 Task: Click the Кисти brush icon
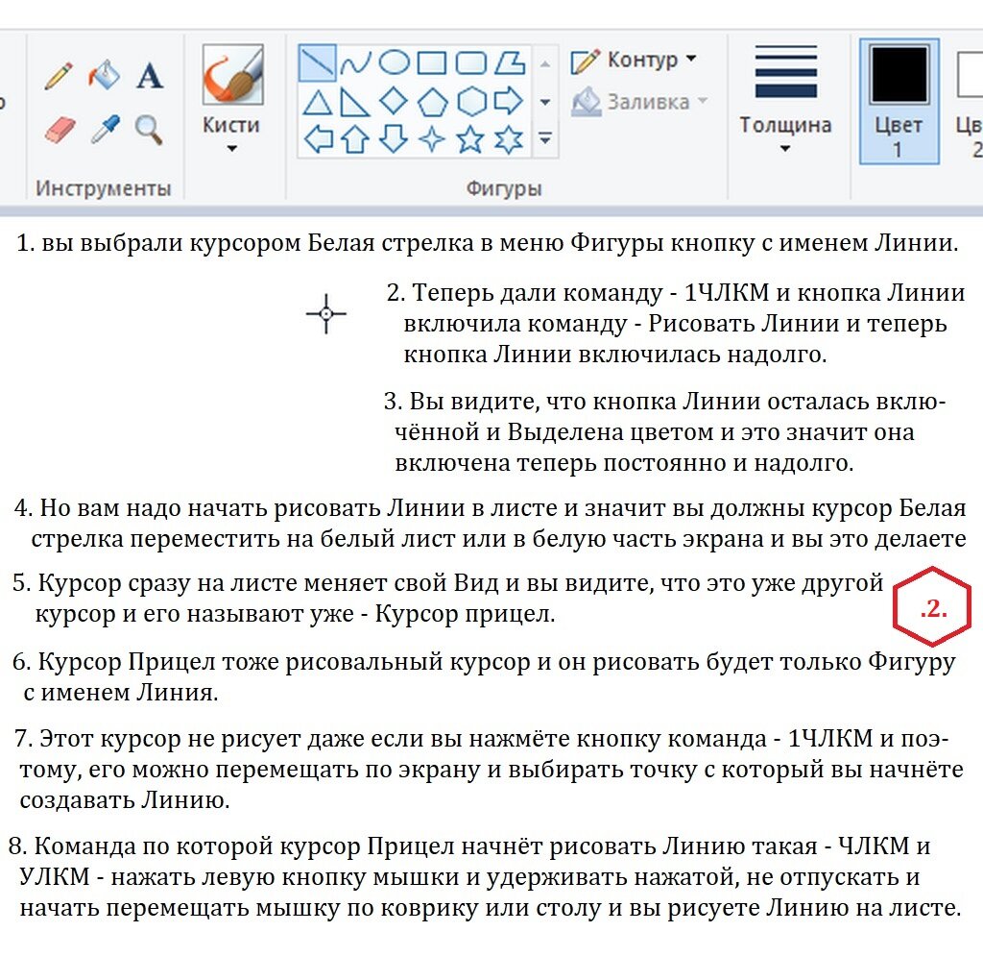232,75
